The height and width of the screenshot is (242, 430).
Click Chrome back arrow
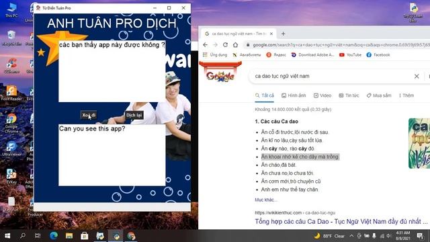click(x=205, y=45)
